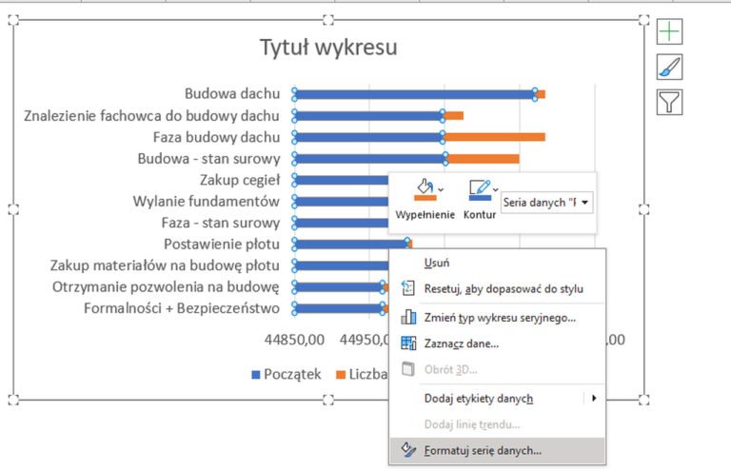Expand the Wypełnienie fill color arrow
This screenshot has height=471, width=731.
[x=441, y=189]
